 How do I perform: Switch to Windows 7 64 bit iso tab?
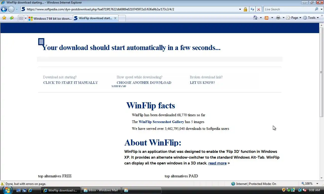(x=50, y=18)
